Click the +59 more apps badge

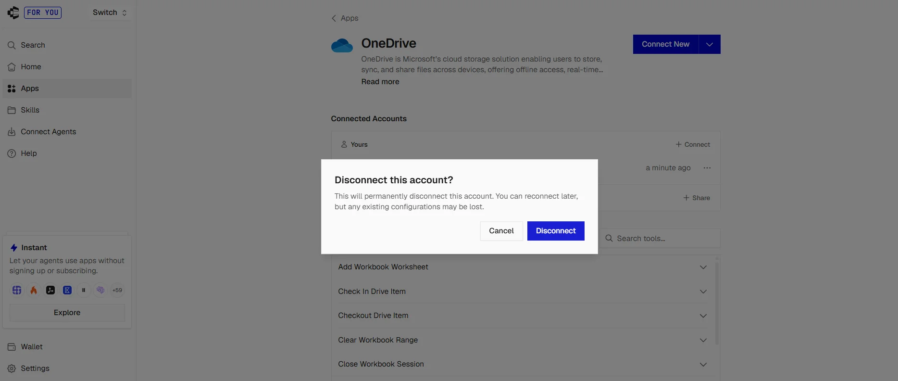click(x=117, y=290)
